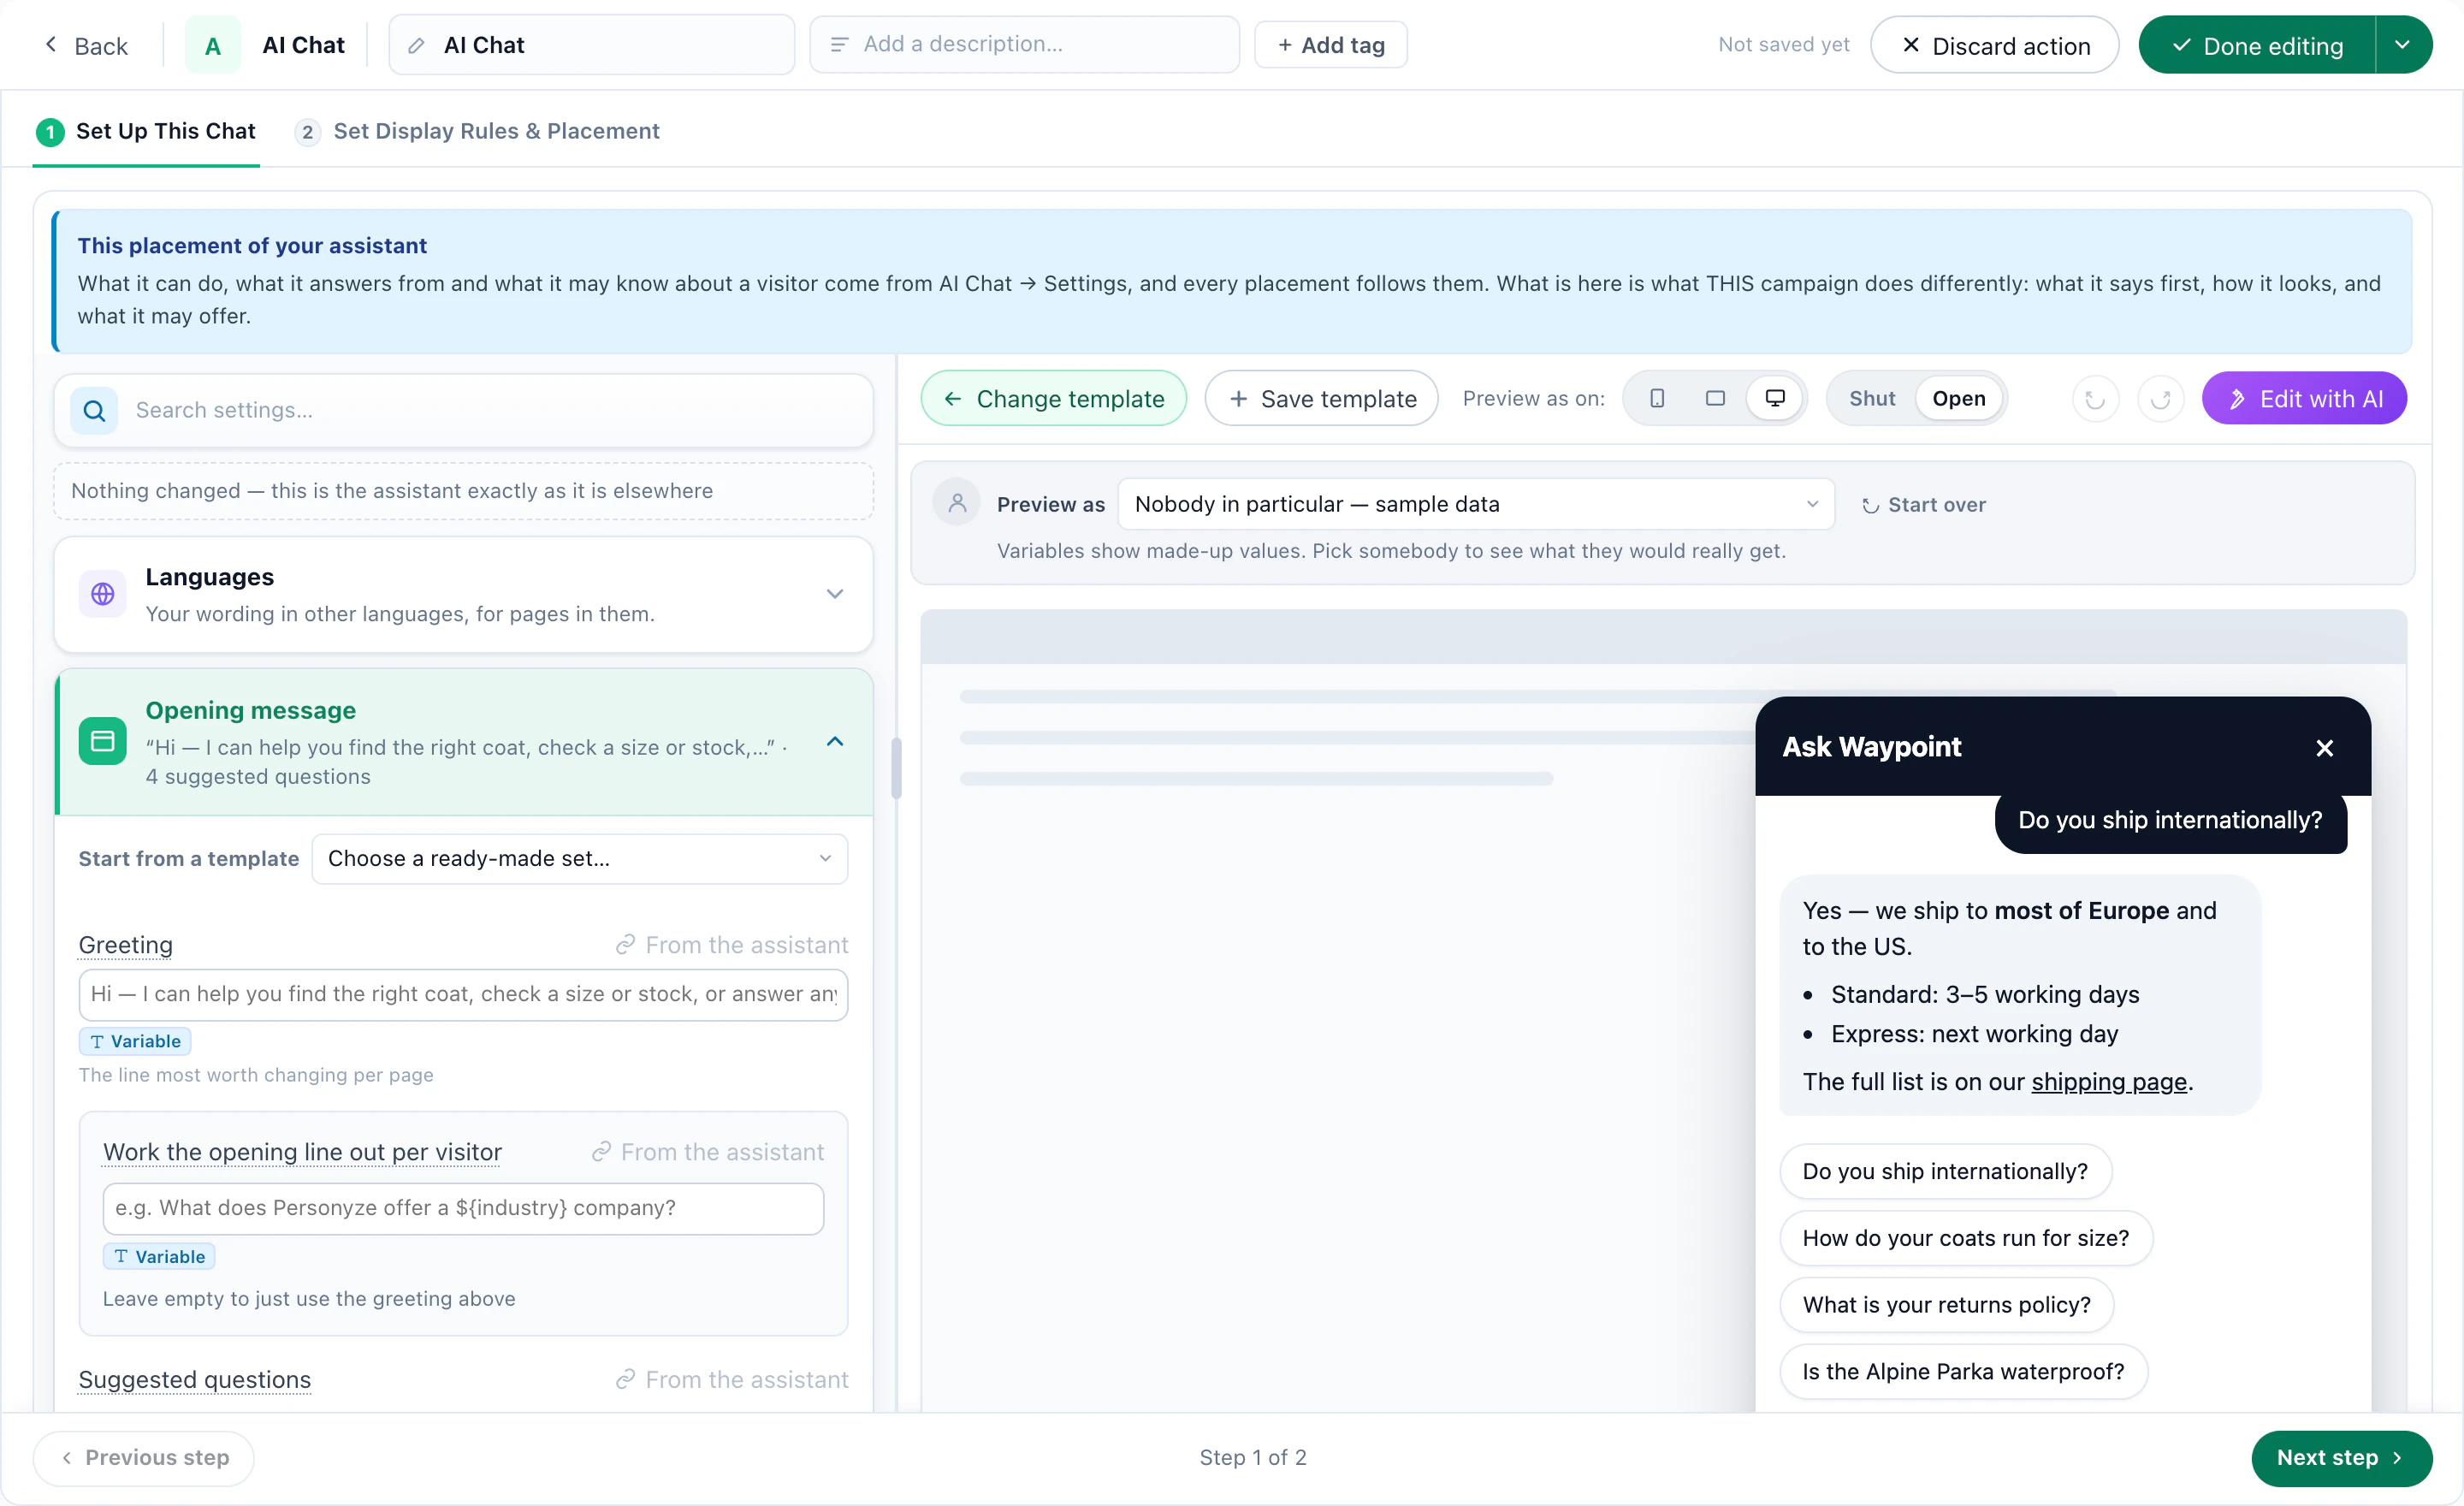Go to Set Display Rules & Placement tab

pos(477,131)
